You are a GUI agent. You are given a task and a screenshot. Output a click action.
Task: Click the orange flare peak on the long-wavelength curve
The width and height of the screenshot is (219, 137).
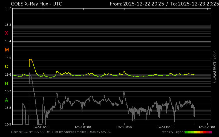[x=30, y=59]
